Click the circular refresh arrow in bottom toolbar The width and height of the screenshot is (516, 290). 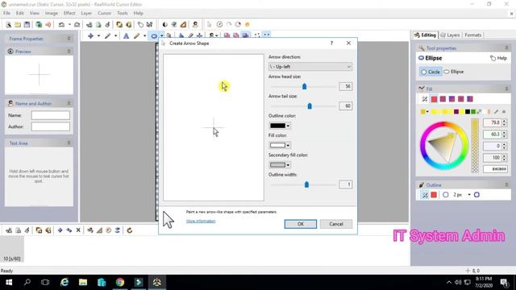pyautogui.click(x=130, y=230)
